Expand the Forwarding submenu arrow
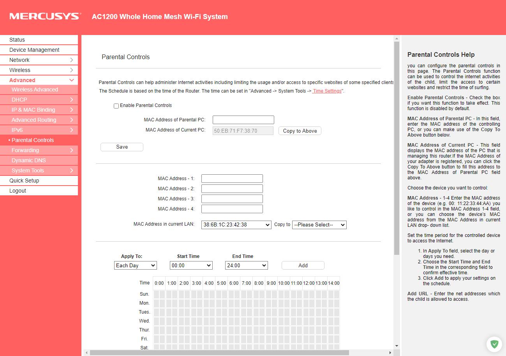This screenshot has height=356, width=506. 72,150
